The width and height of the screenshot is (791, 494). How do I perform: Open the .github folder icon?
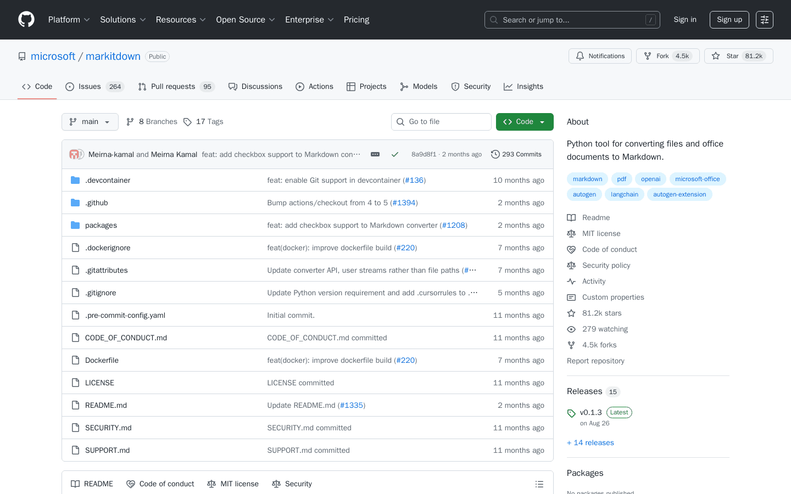75,203
